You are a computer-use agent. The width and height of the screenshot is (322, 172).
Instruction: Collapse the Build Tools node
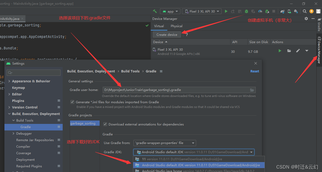pyautogui.click(x=14, y=120)
